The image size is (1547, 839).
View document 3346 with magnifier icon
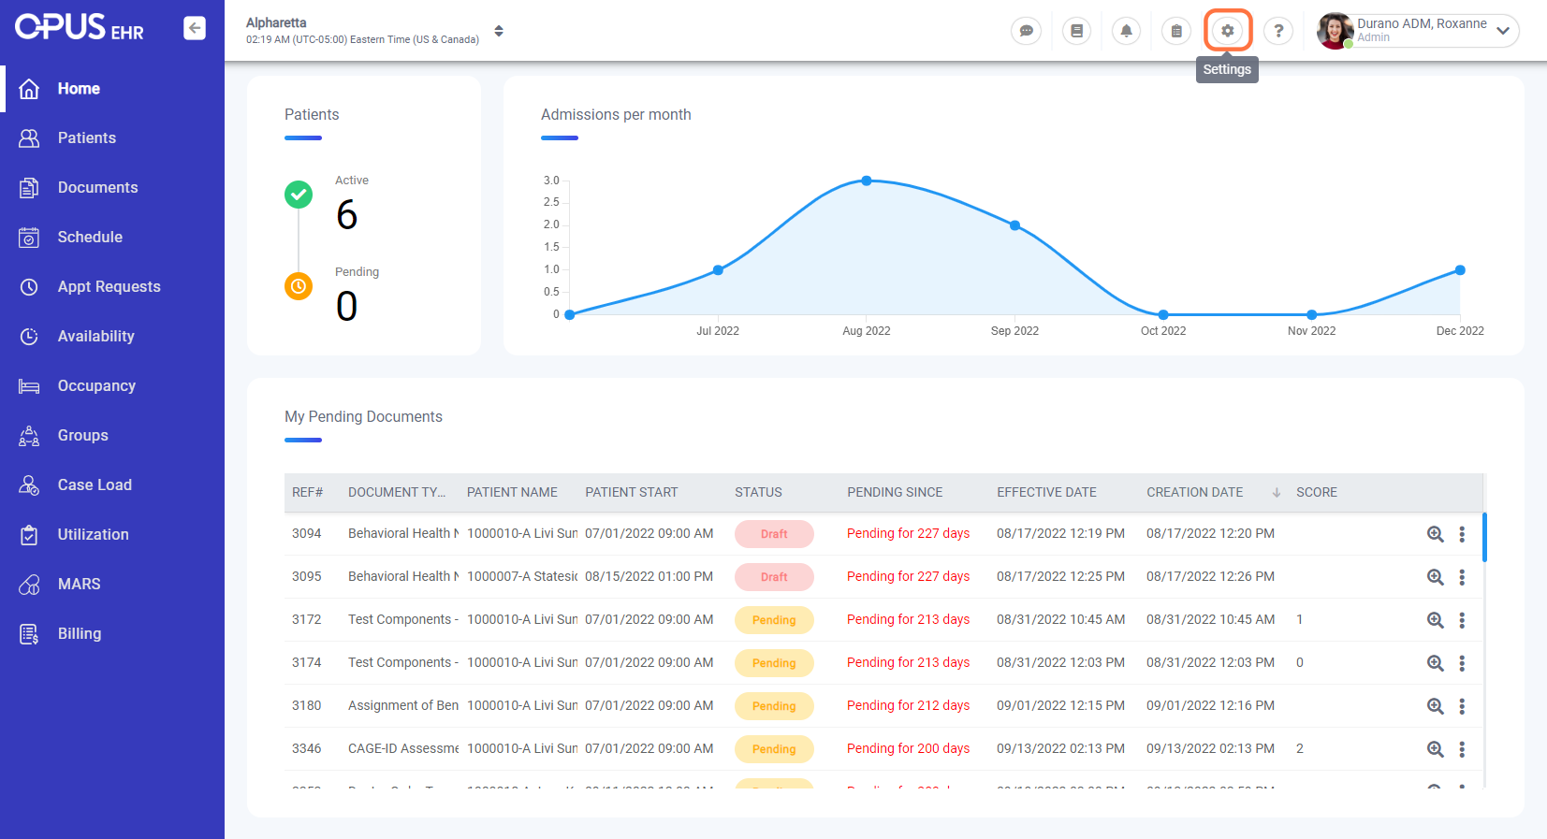coord(1435,749)
